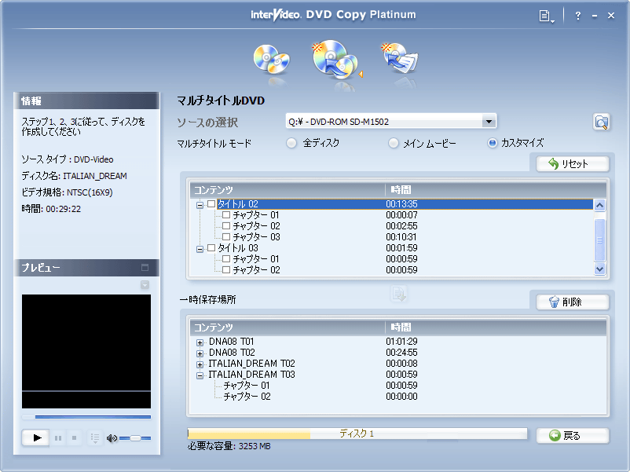
Task: Select the disc-to-disc copy mode icon
Action: click(x=272, y=59)
